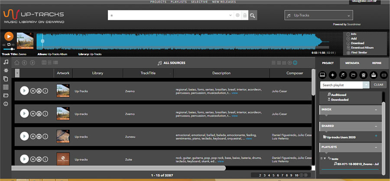
Task: Collapse the SHARED section
Action: click(376, 126)
